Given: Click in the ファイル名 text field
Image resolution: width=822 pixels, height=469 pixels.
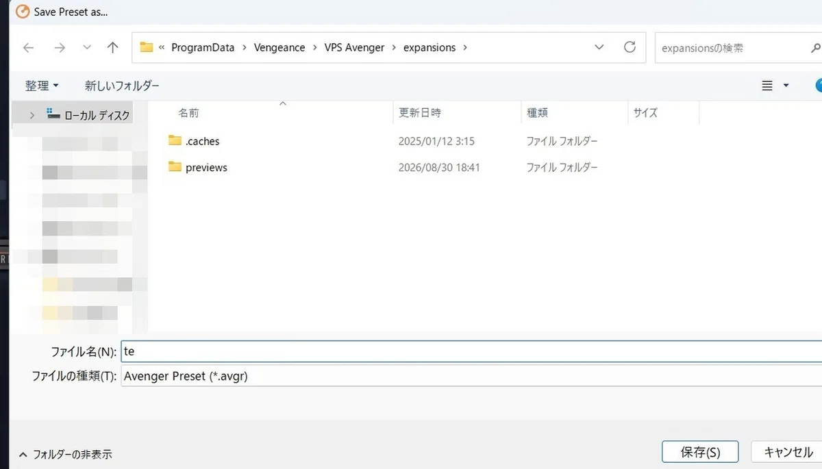Looking at the screenshot, I should [x=471, y=352].
